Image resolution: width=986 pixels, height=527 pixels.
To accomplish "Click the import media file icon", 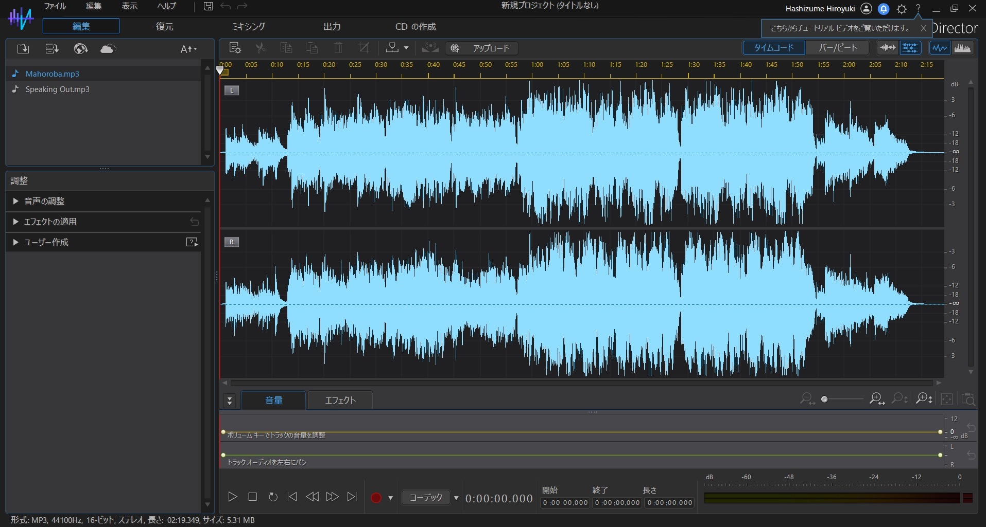I will (x=22, y=49).
